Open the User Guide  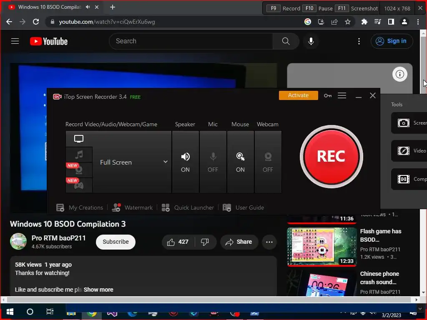pyautogui.click(x=243, y=207)
